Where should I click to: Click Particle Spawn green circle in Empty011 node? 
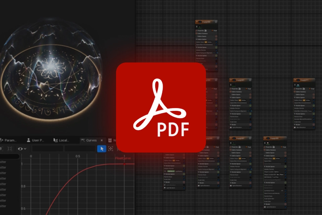314,105
